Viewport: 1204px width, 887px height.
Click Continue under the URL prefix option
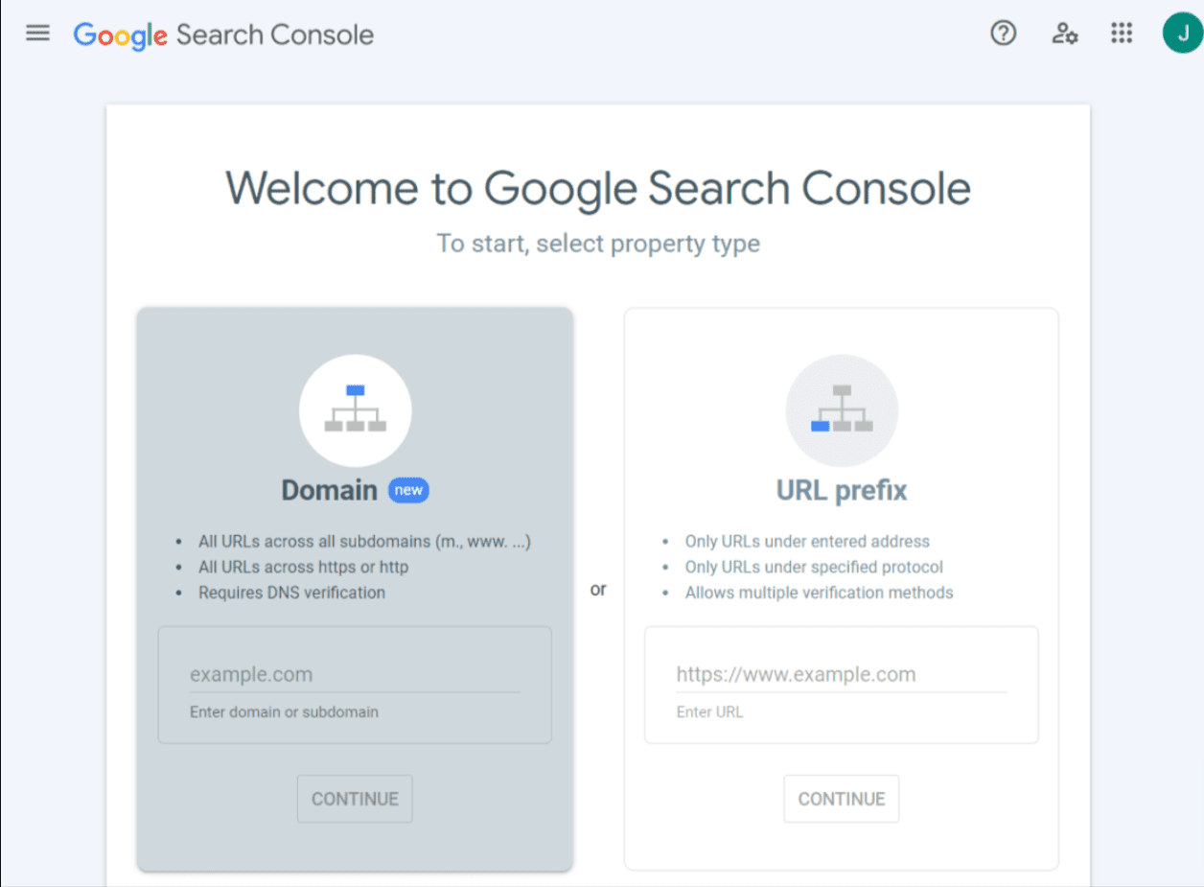(x=841, y=798)
